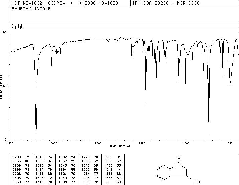
Task: Click the 3-methylindole structure drawing
Action: (x=178, y=170)
